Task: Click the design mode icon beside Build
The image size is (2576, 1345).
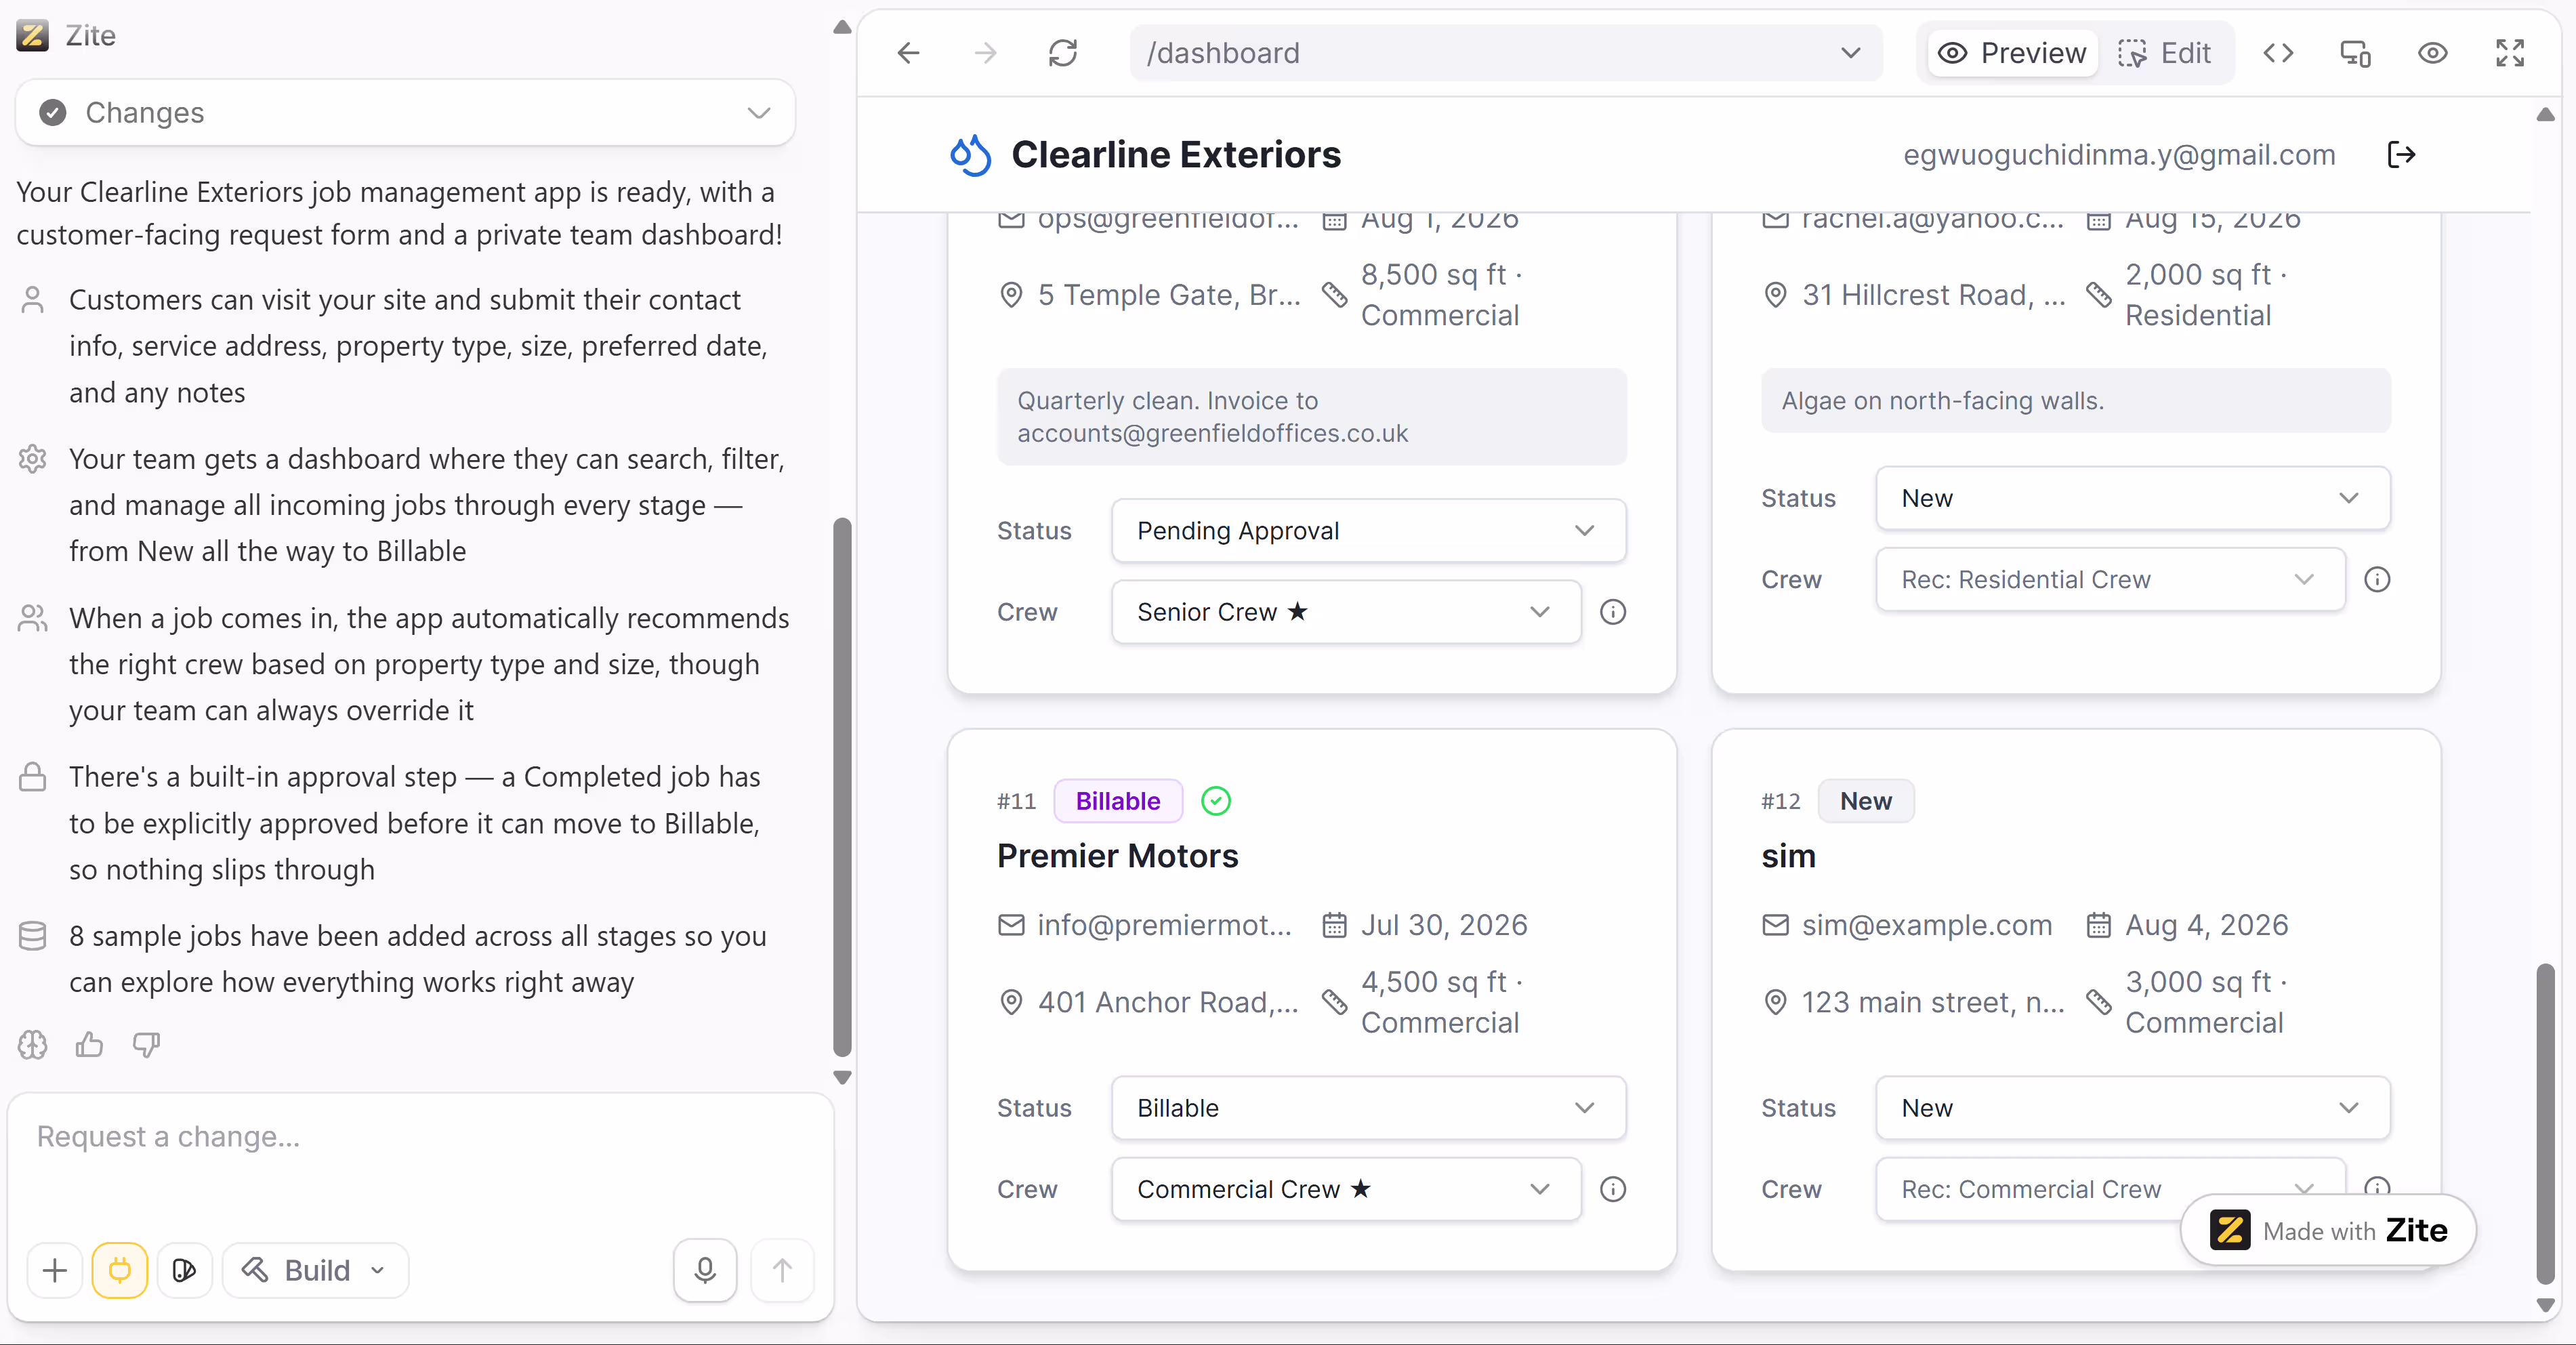Action: click(184, 1270)
